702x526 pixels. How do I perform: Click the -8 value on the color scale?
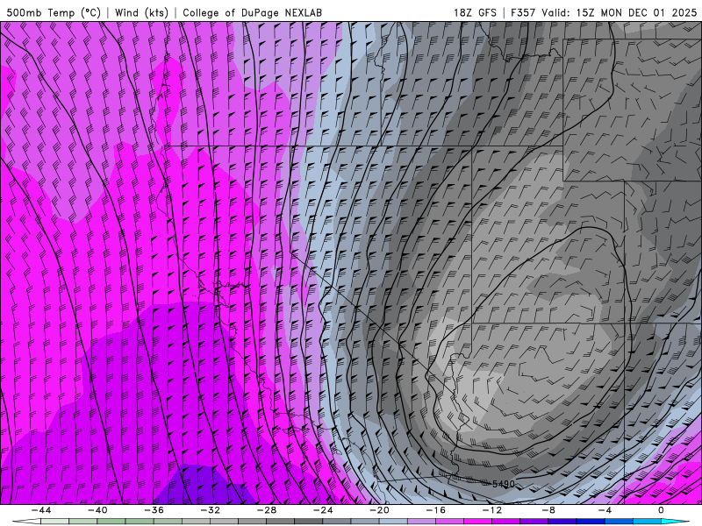(548, 510)
